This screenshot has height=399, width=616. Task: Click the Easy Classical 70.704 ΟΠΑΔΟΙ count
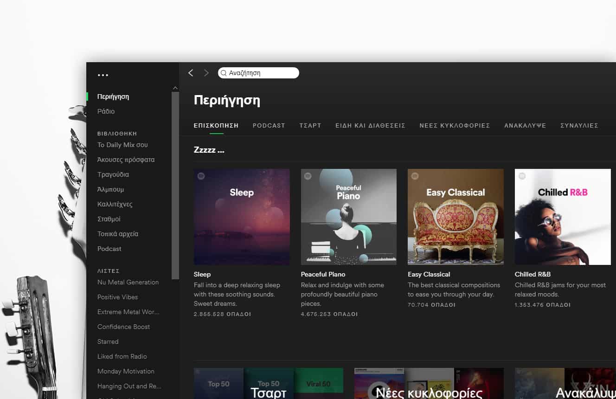coord(432,305)
